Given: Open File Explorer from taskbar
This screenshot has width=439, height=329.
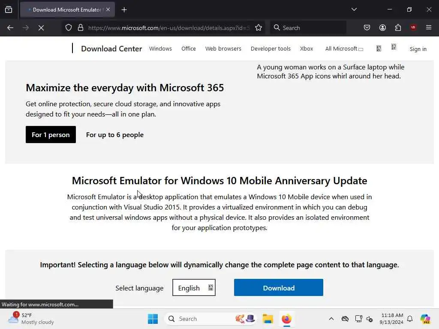Looking at the screenshot, I should pyautogui.click(x=268, y=319).
